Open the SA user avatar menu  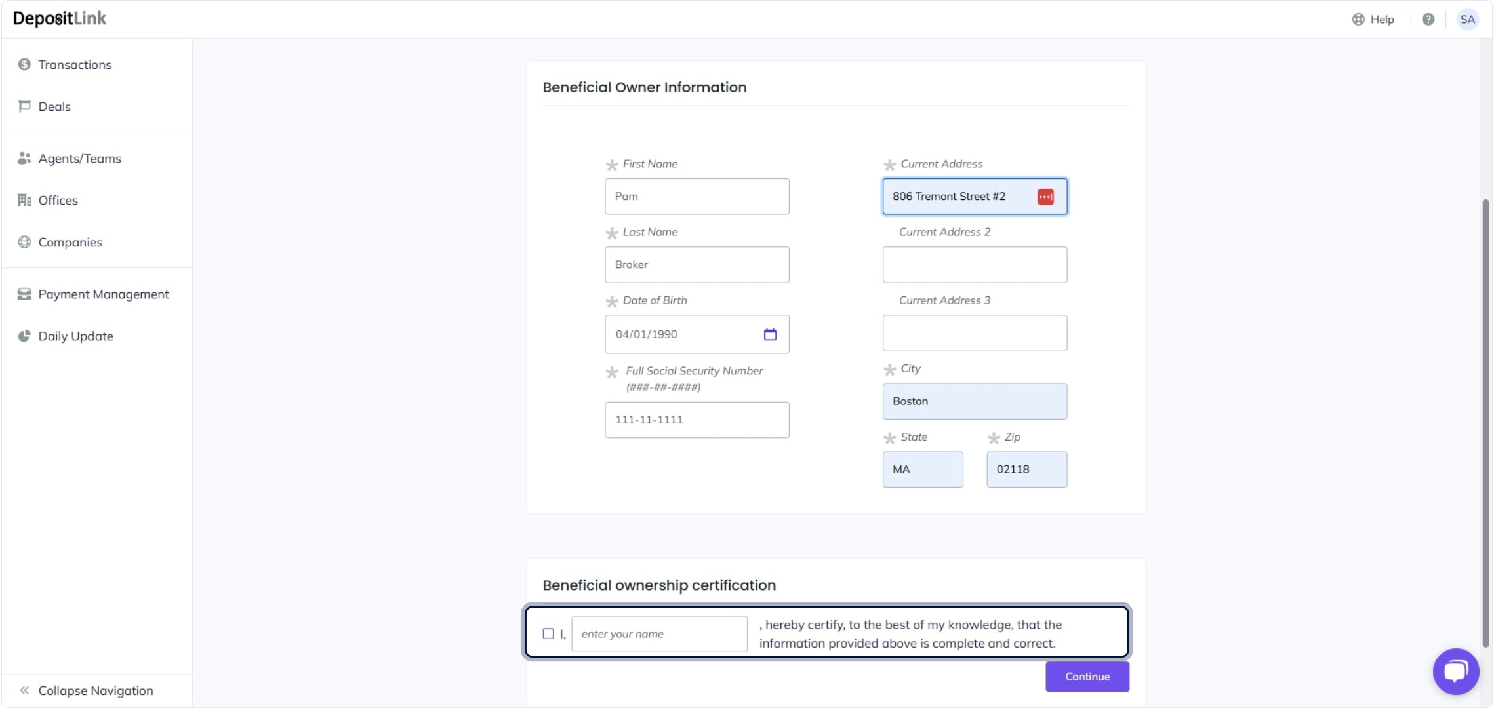pos(1468,19)
